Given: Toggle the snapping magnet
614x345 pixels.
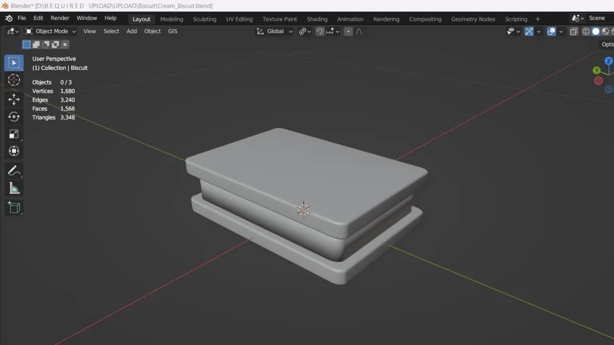Looking at the screenshot, I should click(x=320, y=31).
